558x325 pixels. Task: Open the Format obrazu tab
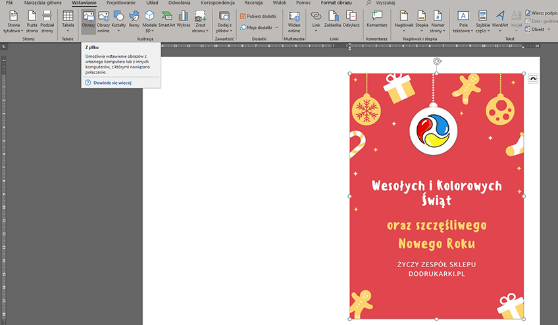tap(336, 3)
